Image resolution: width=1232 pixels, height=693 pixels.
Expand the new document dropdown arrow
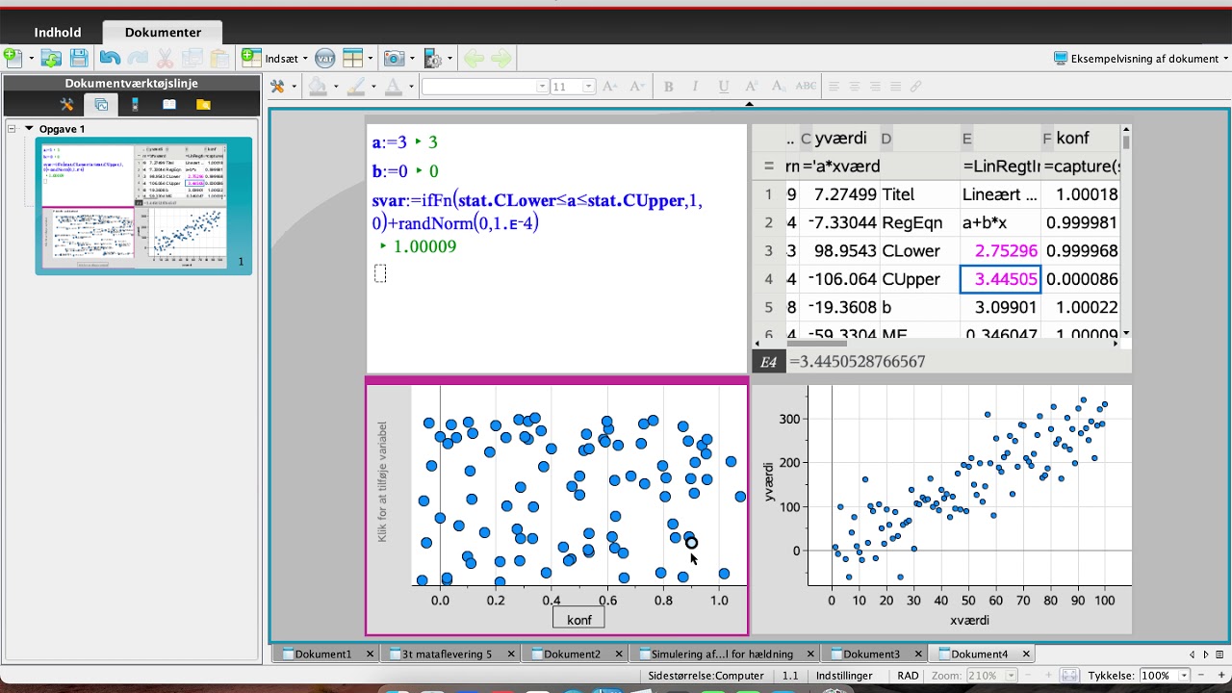click(x=31, y=59)
